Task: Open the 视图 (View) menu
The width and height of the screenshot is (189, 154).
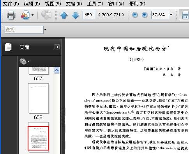Action: [x=53, y=4]
